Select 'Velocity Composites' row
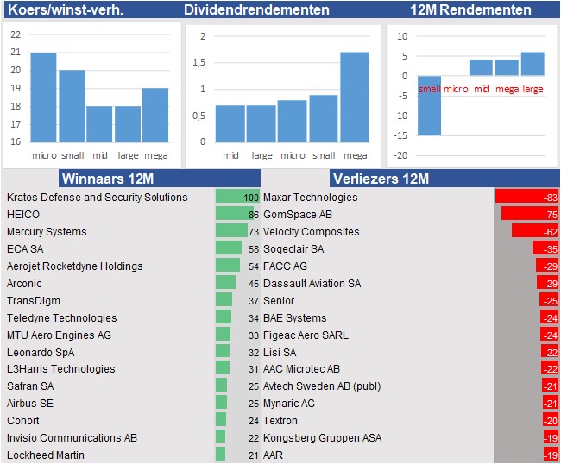561x464 pixels. 311,232
